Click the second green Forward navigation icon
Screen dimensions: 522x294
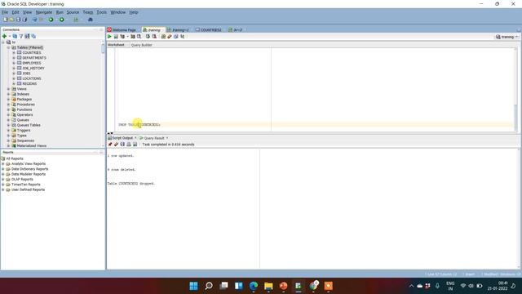tap(62, 20)
